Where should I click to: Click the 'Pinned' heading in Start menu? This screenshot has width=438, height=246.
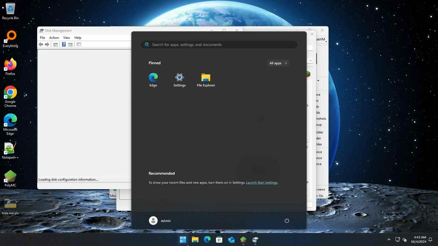click(x=155, y=63)
